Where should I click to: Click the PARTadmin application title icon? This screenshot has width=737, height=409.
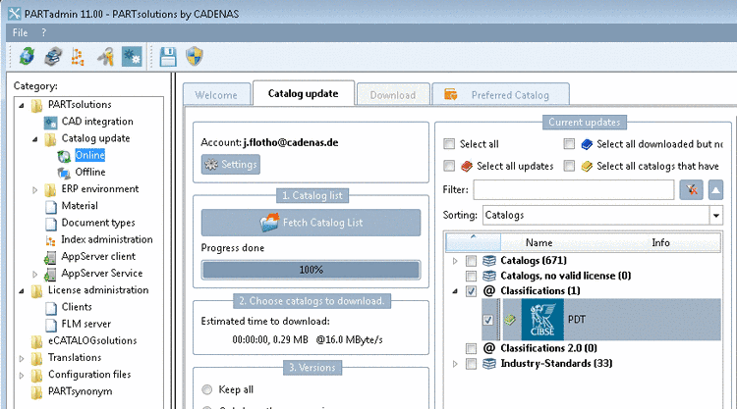14,14
